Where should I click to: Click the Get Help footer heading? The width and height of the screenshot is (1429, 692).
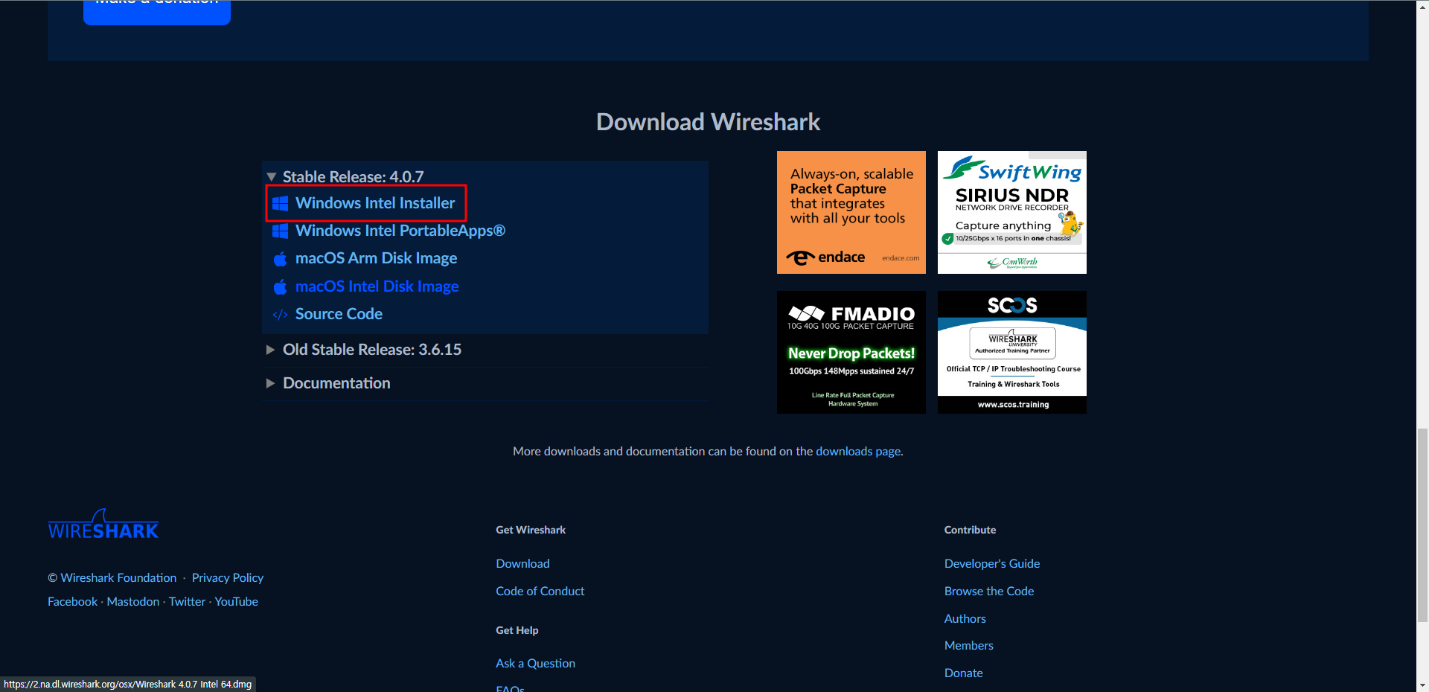[x=517, y=630]
